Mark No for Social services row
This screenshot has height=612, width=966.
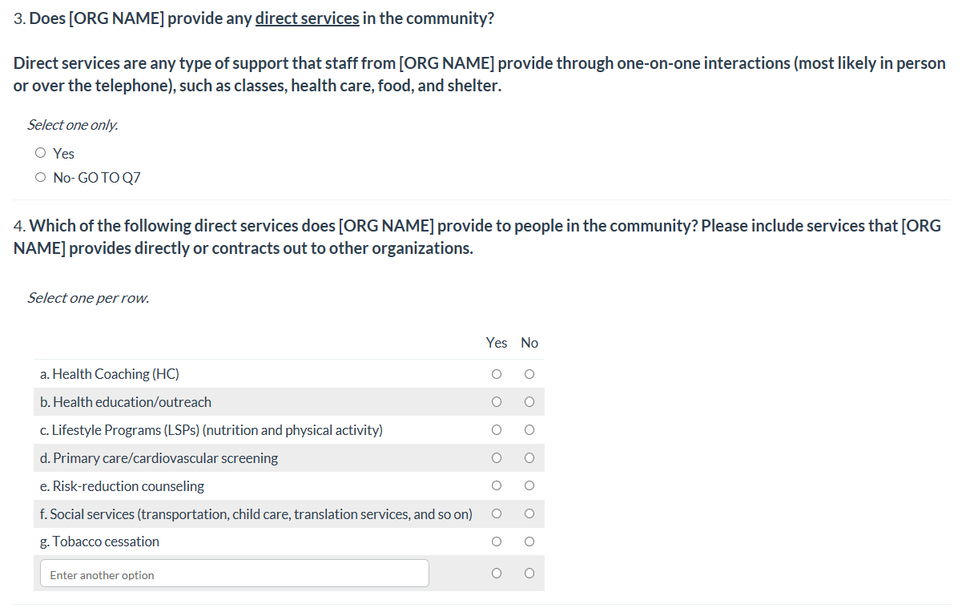pyautogui.click(x=529, y=513)
